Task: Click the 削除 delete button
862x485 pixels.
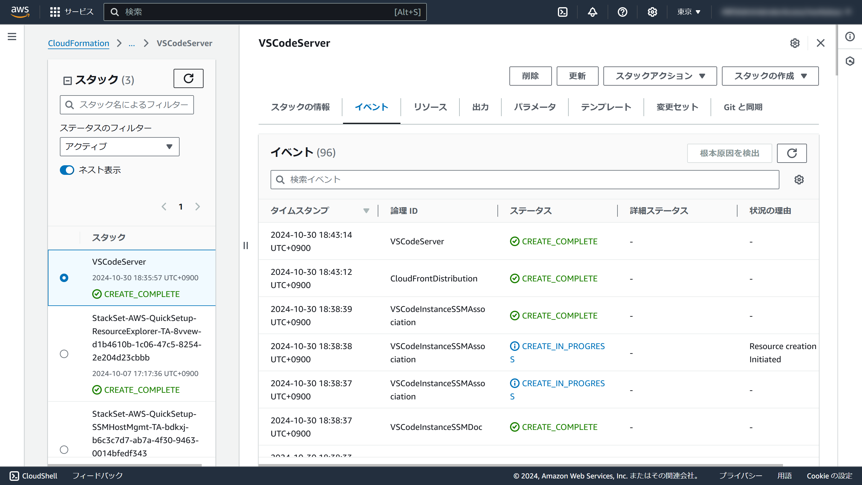Action: pyautogui.click(x=530, y=76)
